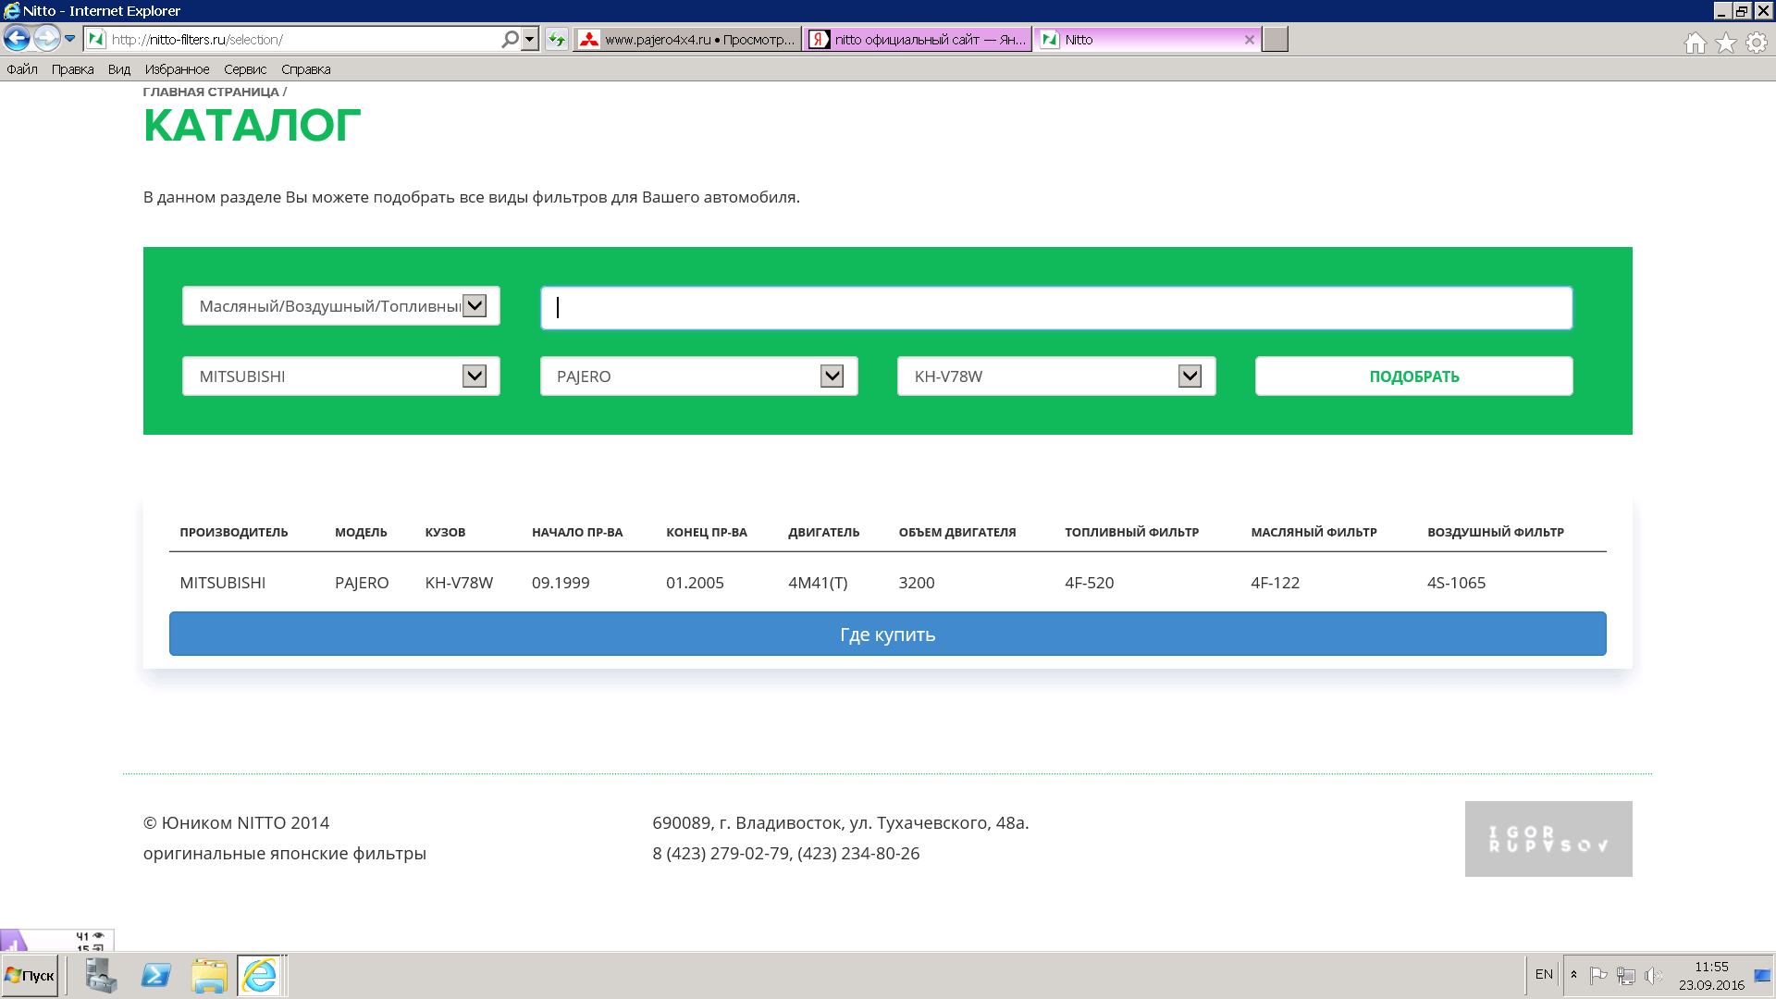Click the empty search text field
This screenshot has height=999, width=1776.
1055,308
